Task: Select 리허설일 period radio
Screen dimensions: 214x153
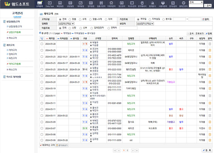Action: click(150, 19)
